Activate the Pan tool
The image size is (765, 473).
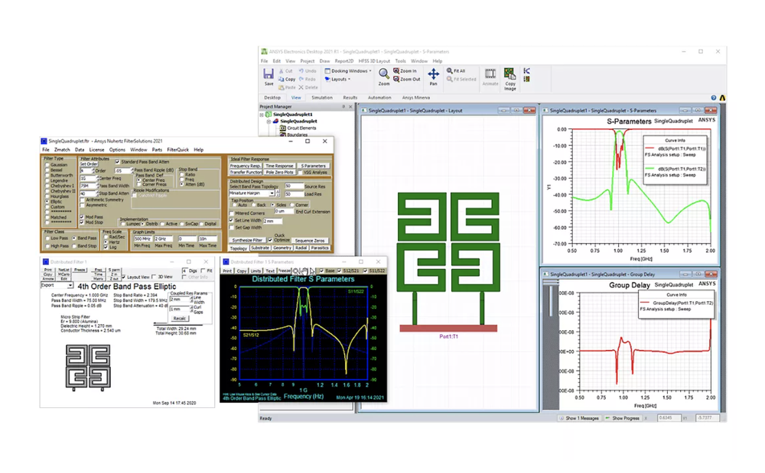(433, 73)
